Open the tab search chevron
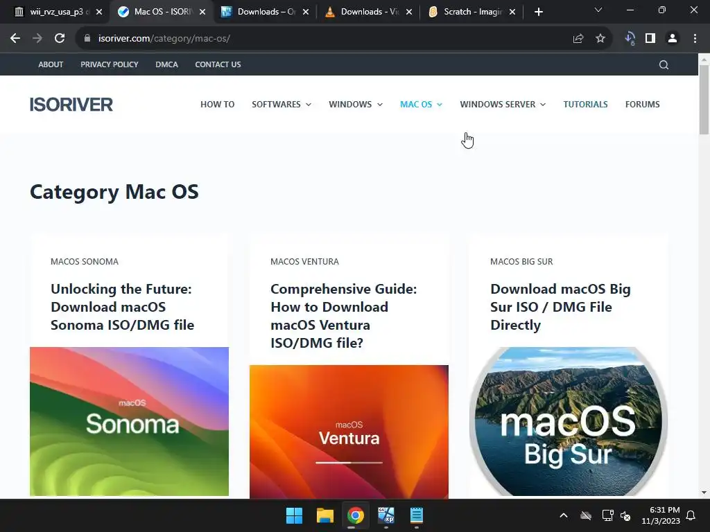Image resolution: width=710 pixels, height=532 pixels. [598, 10]
